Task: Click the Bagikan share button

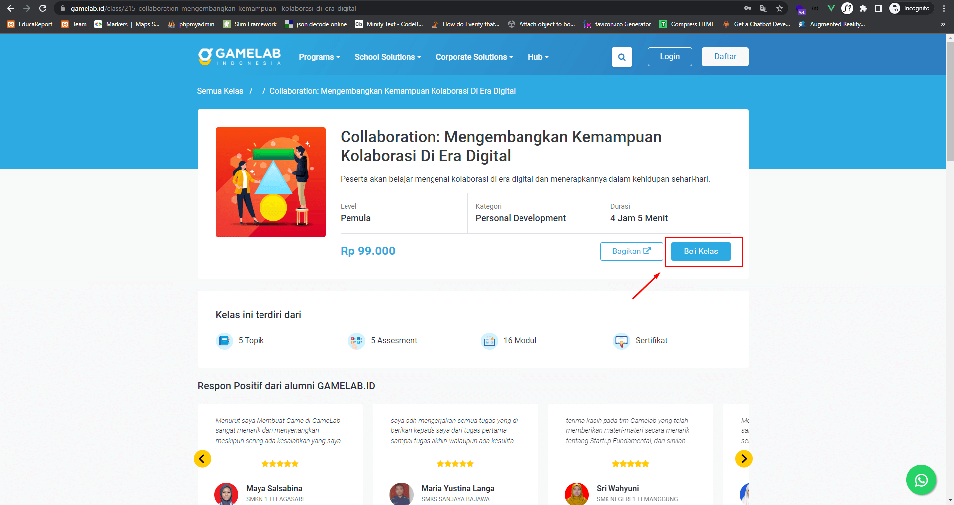Action: pyautogui.click(x=631, y=252)
